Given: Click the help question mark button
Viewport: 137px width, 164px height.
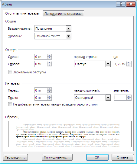Looking at the screenshot, I should click(121, 4).
